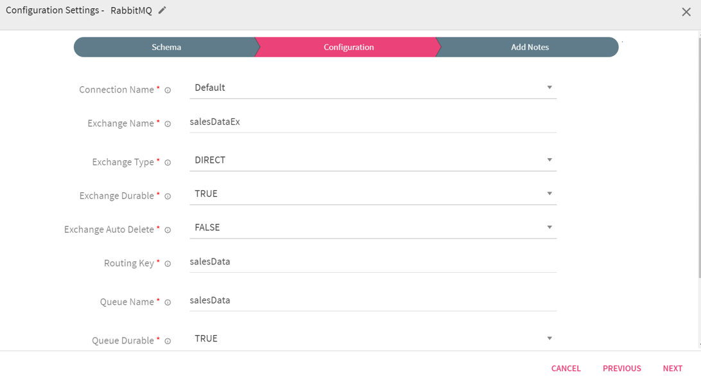Click info icon beside Exchange Auto Delete

[168, 230]
